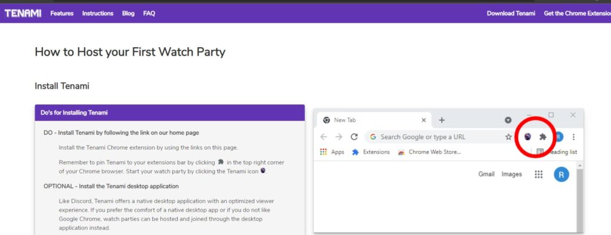This screenshot has width=611, height=235.
Task: Open the Google apps grid icon
Action: tap(539, 174)
